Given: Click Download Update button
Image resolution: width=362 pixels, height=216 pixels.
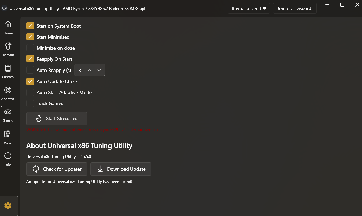Looking at the screenshot, I should tap(121, 169).
